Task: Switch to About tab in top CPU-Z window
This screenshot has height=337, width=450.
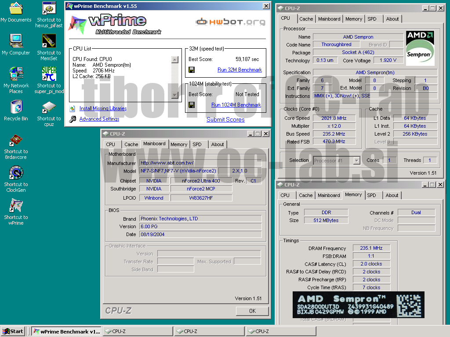Action: pyautogui.click(x=392, y=19)
